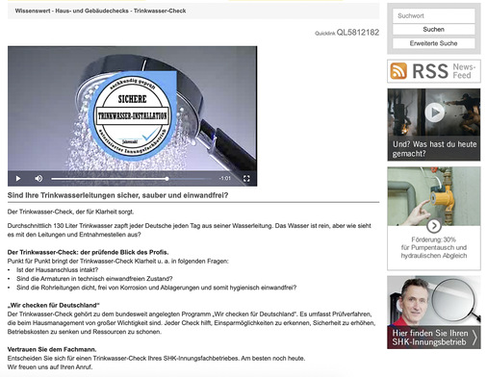Click the Suchwort search field
Image resolution: width=487 pixels, height=377 pixels.
[x=433, y=15]
